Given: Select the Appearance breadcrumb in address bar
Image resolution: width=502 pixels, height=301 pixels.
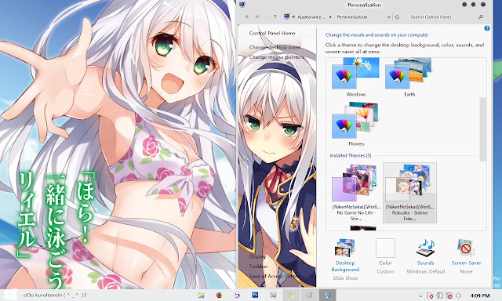Looking at the screenshot, I should coord(311,17).
